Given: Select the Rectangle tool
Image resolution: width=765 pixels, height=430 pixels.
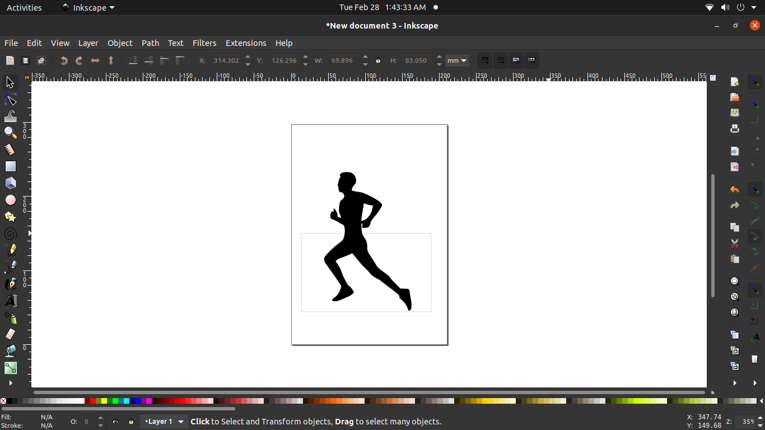Looking at the screenshot, I should tap(10, 166).
